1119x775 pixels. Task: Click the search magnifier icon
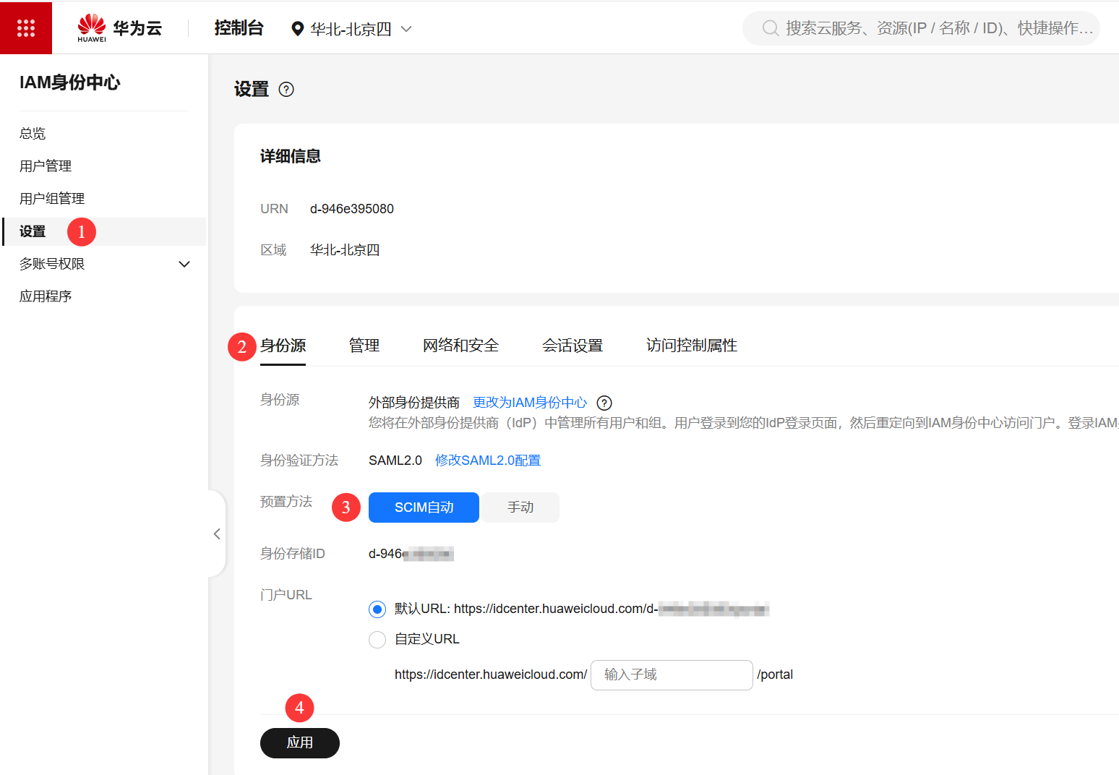tap(771, 28)
